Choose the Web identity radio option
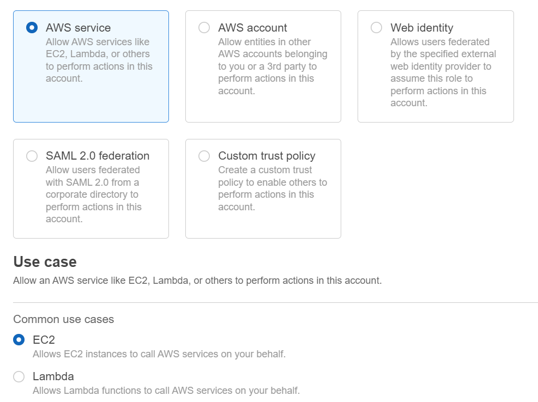The image size is (538, 402). coord(377,27)
